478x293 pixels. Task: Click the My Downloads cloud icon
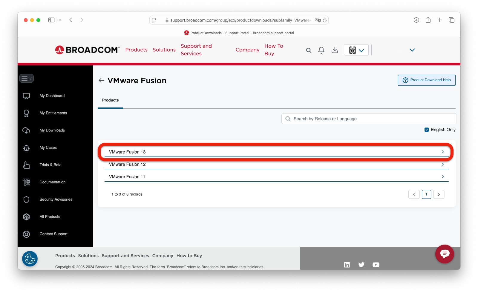(x=26, y=131)
